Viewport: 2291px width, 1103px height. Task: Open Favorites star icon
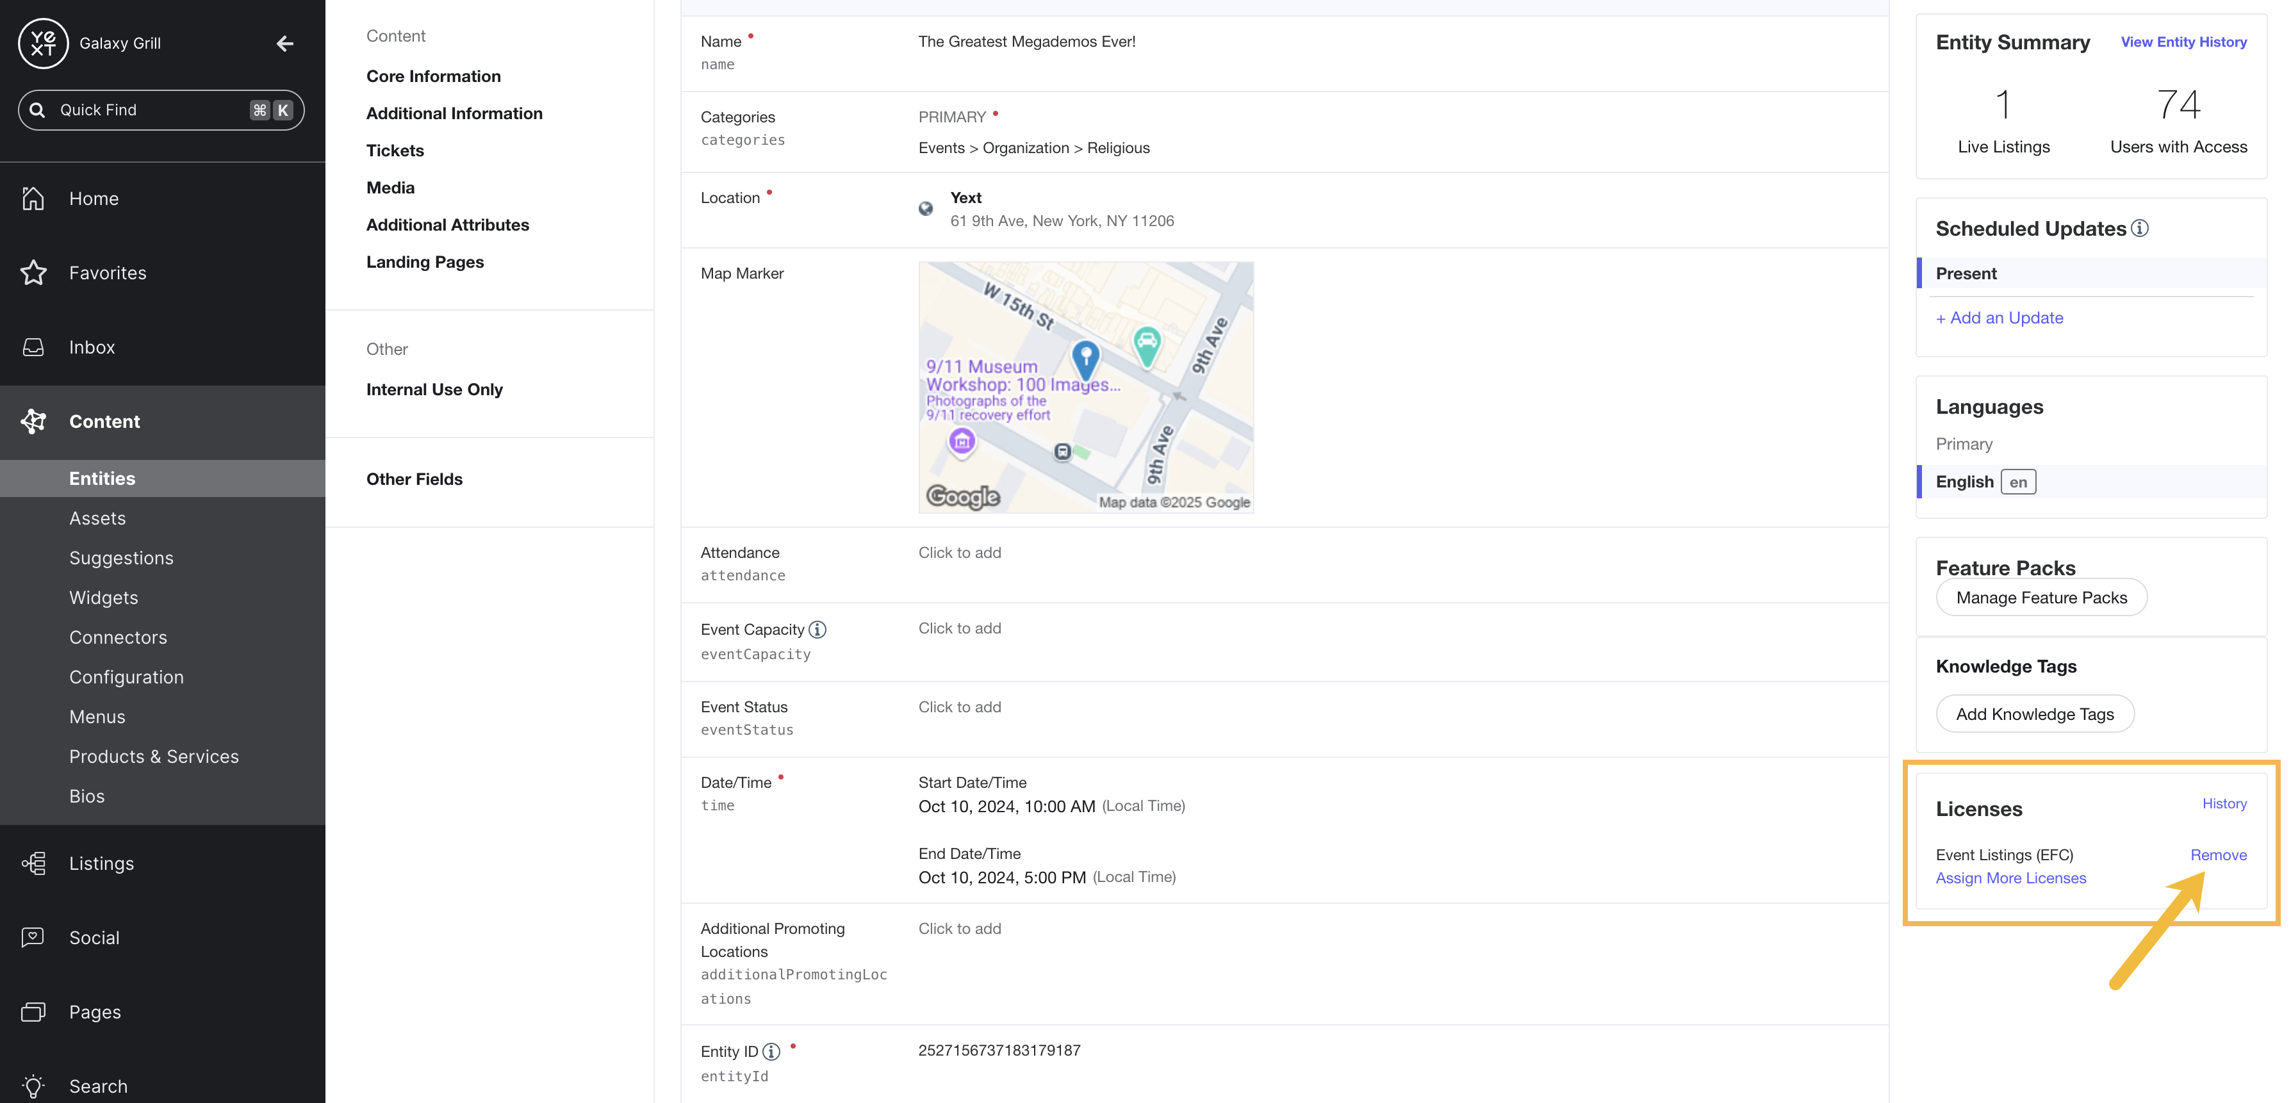[34, 273]
